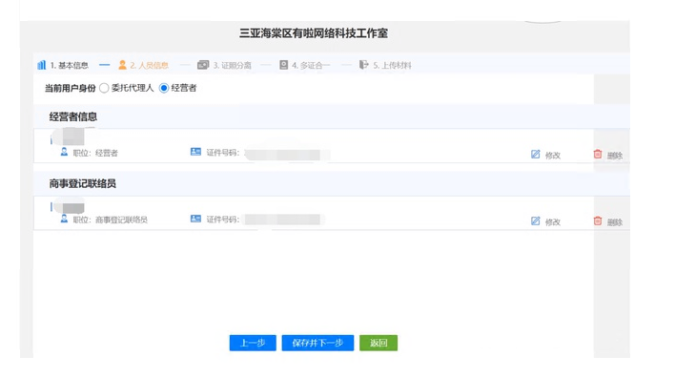Click the 保存并下一步 button

[317, 343]
